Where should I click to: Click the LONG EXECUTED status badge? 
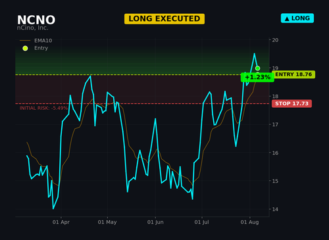164,19
